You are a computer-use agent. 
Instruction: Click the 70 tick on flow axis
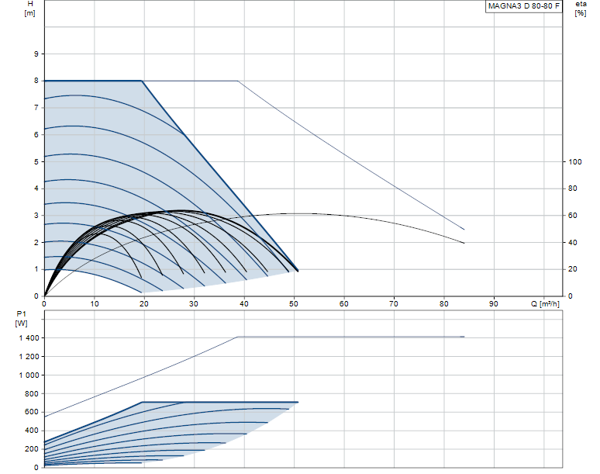(x=394, y=304)
